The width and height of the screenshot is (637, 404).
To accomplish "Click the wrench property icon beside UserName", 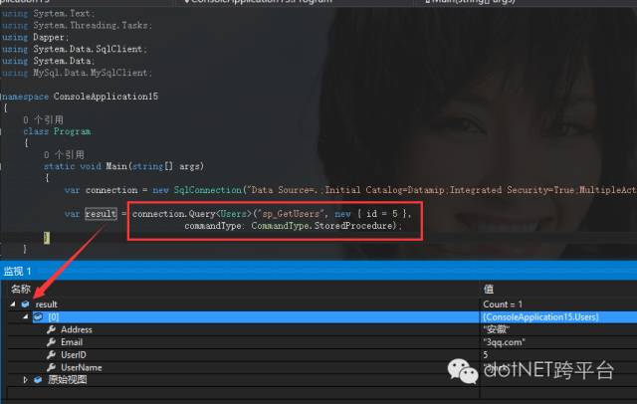I will pyautogui.click(x=51, y=367).
